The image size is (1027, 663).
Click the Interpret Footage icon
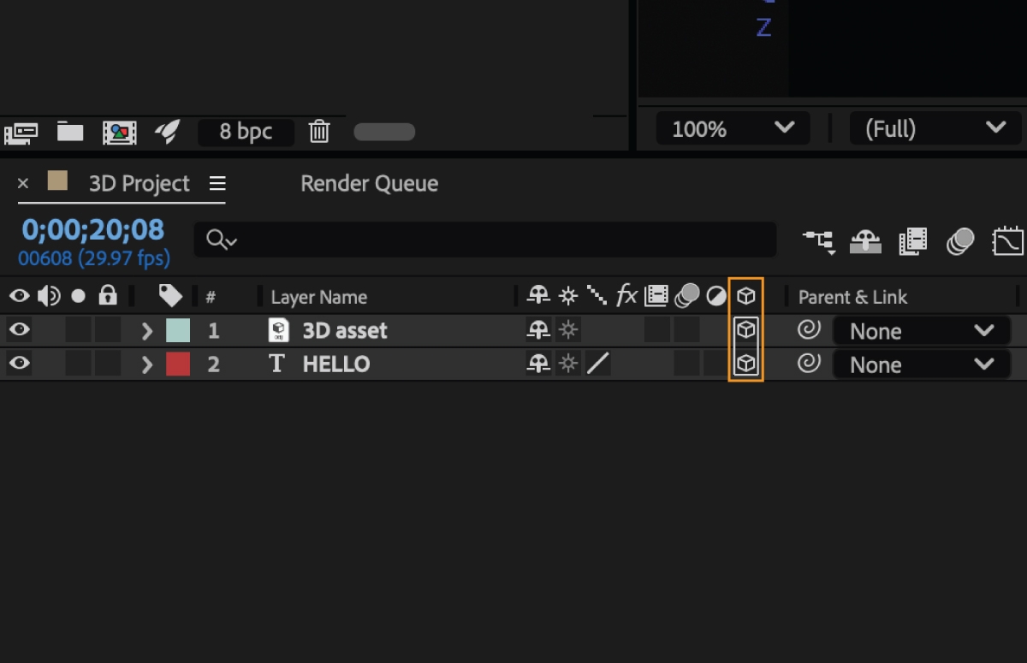[x=21, y=132]
